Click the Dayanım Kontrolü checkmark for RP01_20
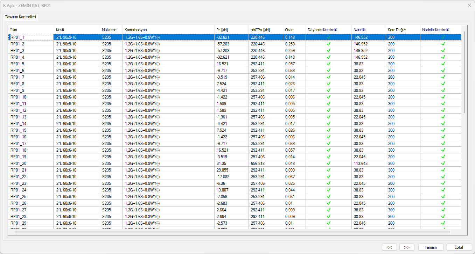Screen dimensions: 475x254 [328, 164]
